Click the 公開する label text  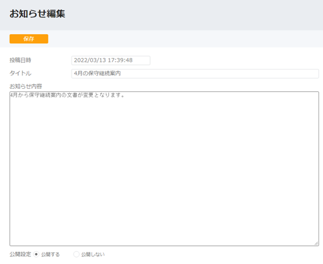pos(50,254)
